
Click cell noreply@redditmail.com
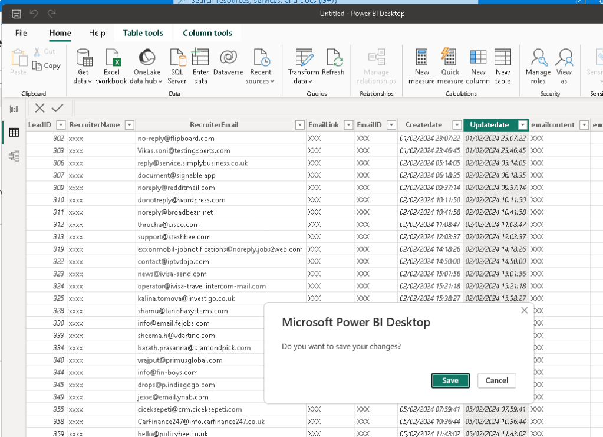tap(220, 188)
